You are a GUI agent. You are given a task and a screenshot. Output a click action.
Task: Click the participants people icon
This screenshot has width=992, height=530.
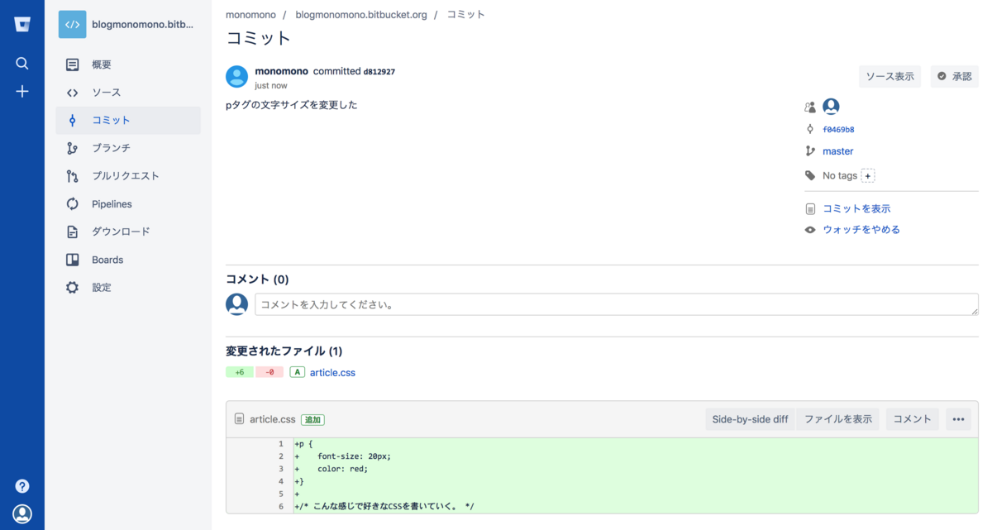(810, 107)
